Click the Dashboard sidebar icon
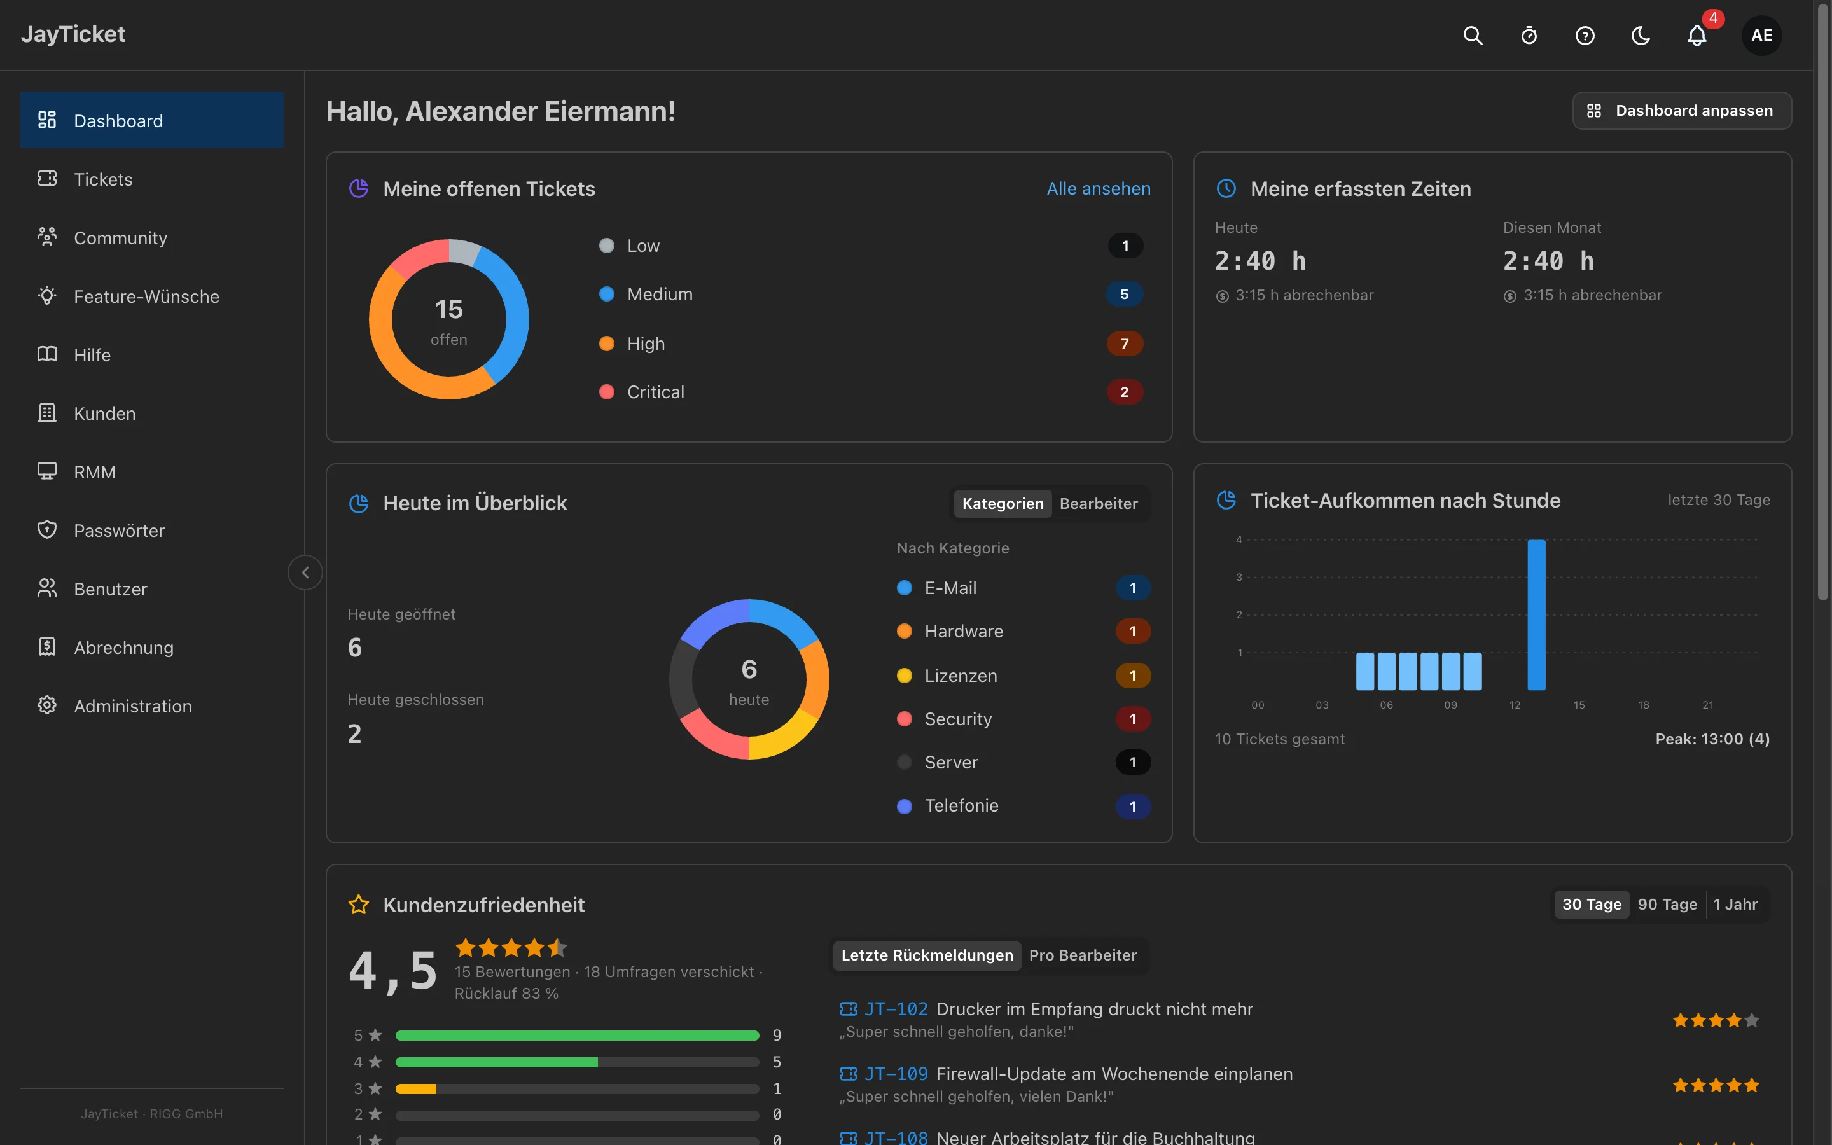The image size is (1832, 1145). click(x=47, y=120)
